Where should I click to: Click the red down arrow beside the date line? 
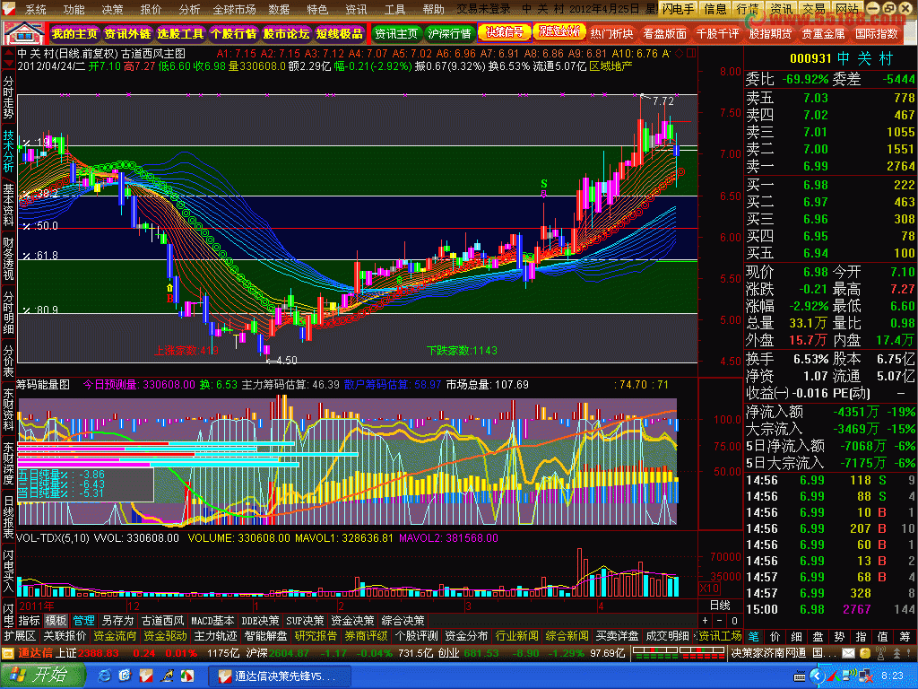(8, 64)
